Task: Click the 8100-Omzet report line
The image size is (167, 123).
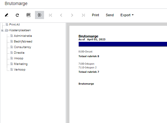Action: coord(86,52)
